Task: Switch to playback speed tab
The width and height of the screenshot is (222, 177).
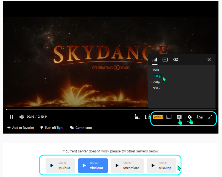Action: 176,59
